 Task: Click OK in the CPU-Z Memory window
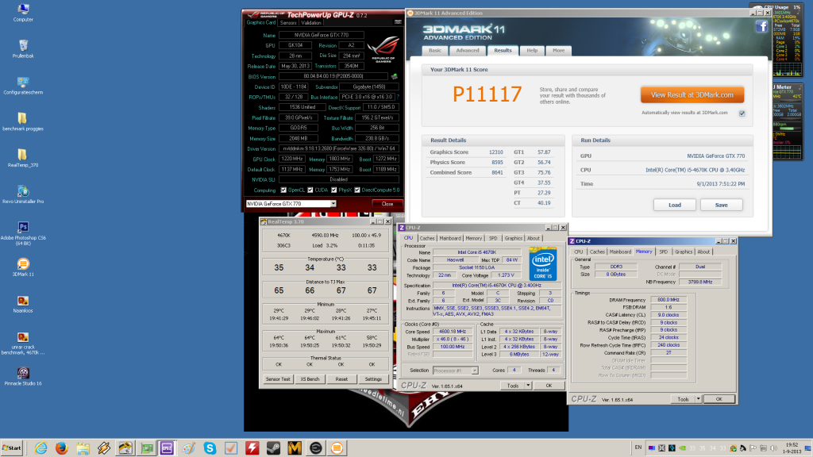click(719, 399)
